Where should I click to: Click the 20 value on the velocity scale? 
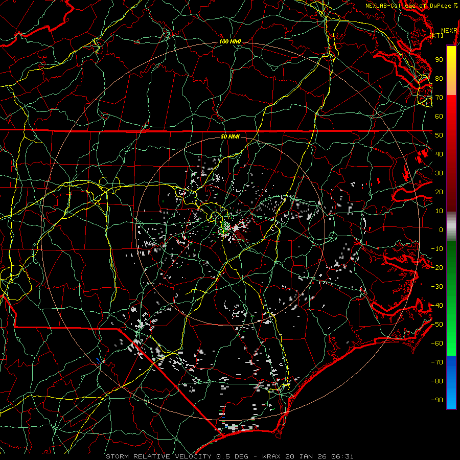pos(439,192)
